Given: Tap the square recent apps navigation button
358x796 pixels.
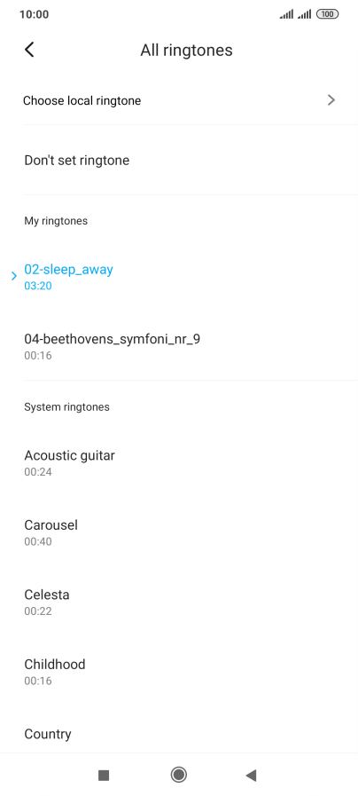Looking at the screenshot, I should [104, 775].
